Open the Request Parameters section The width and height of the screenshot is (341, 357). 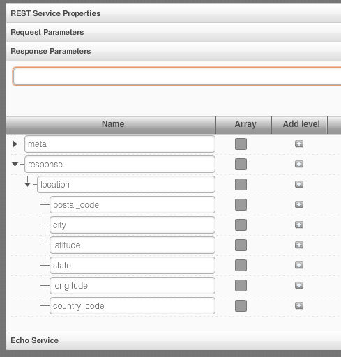[x=174, y=32]
